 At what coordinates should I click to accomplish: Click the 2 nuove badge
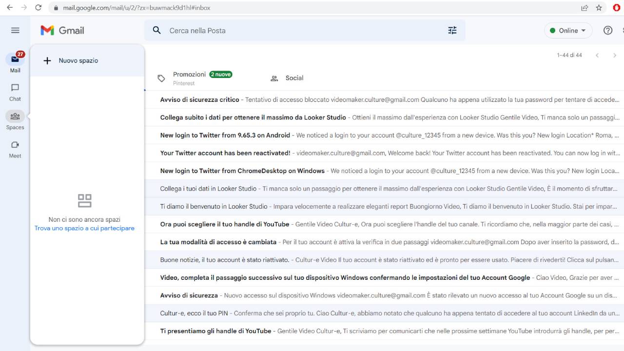(221, 75)
